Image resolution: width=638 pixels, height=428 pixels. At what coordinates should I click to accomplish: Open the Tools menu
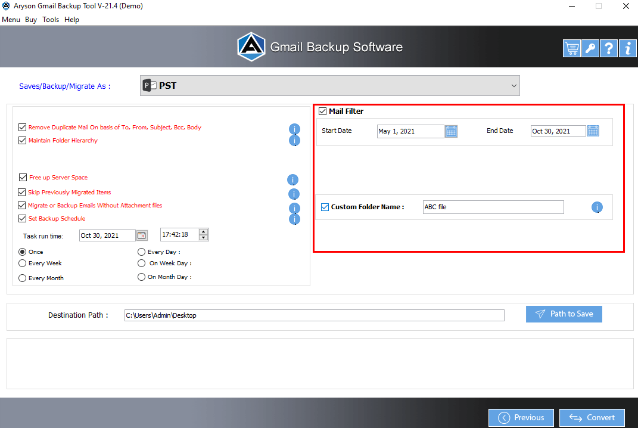click(x=51, y=20)
